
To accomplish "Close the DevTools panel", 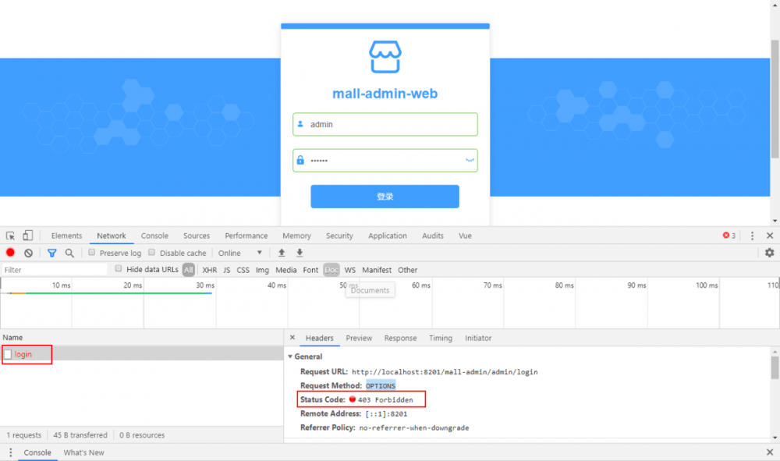I will pos(770,236).
